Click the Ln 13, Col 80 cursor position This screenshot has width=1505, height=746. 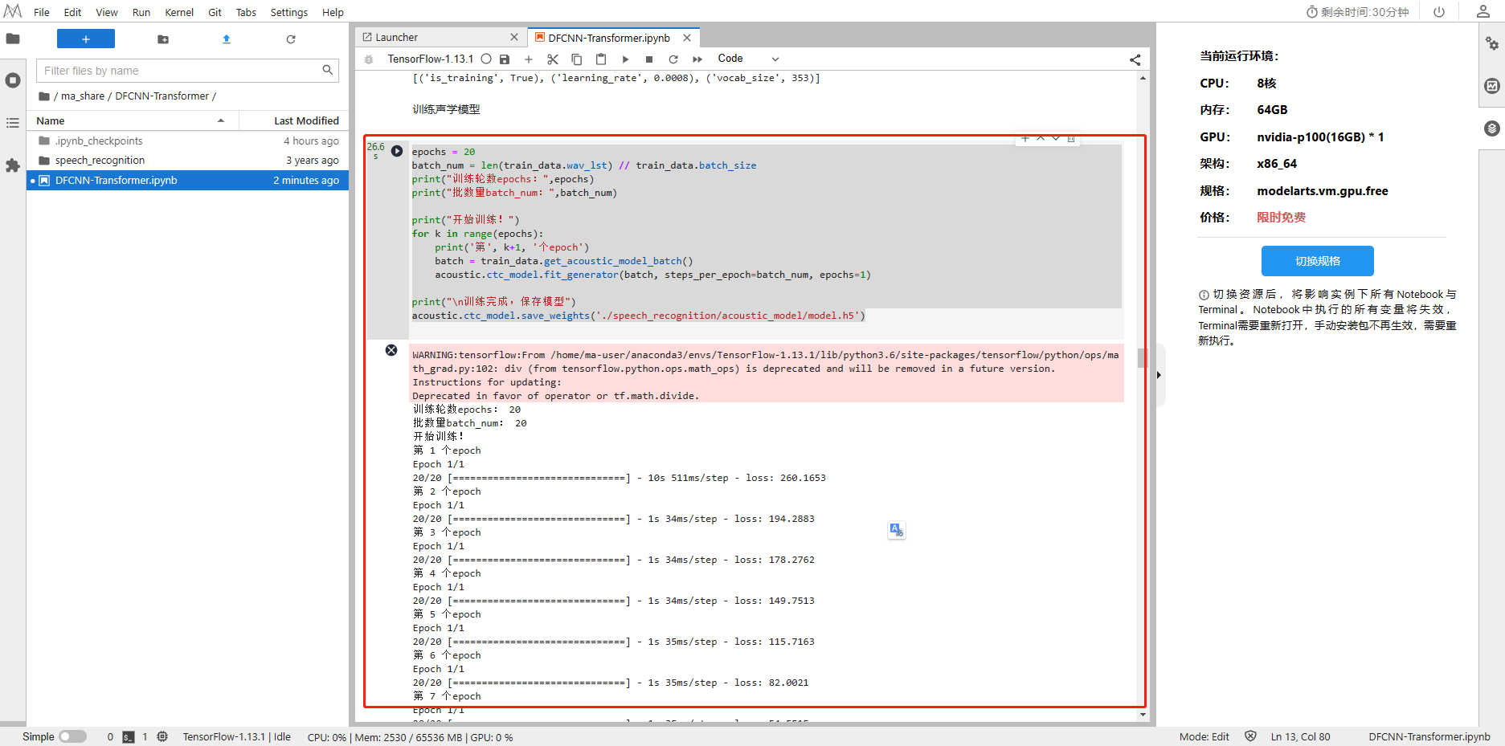coord(1300,736)
